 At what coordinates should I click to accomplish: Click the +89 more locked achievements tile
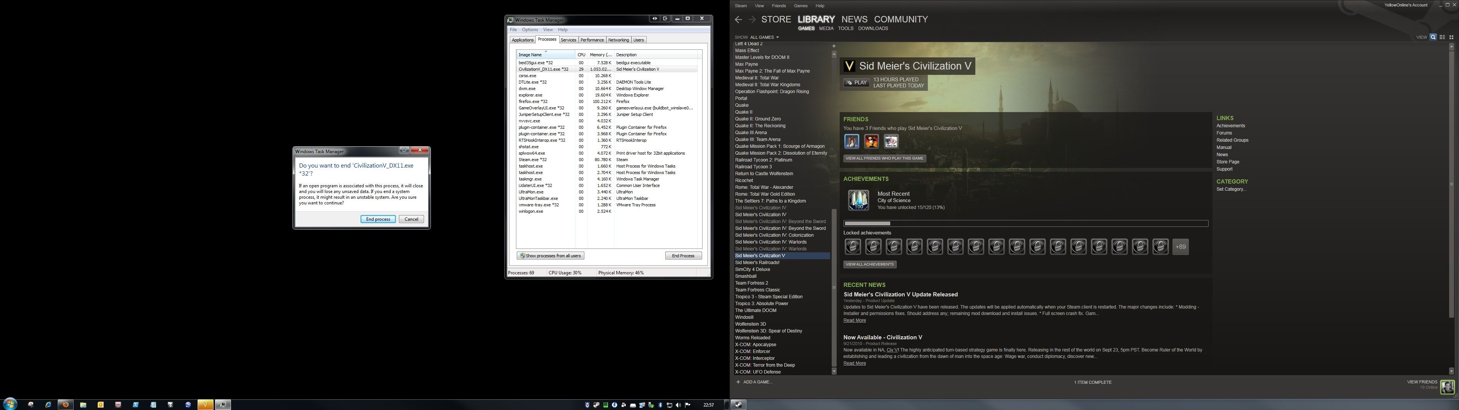click(1180, 247)
